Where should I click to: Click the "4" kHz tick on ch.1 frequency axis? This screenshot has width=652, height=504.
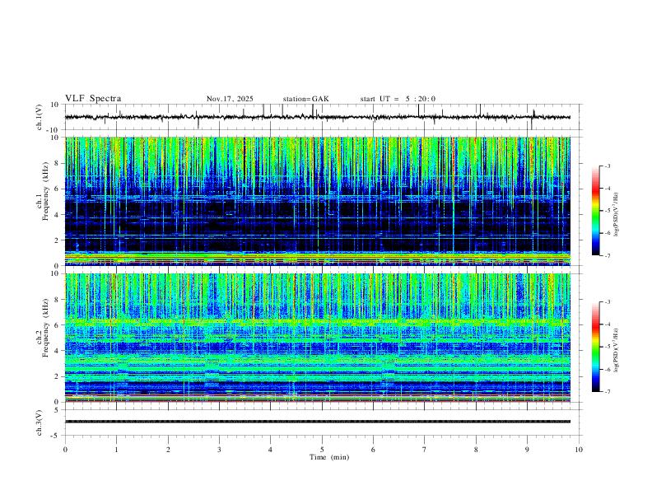point(57,215)
